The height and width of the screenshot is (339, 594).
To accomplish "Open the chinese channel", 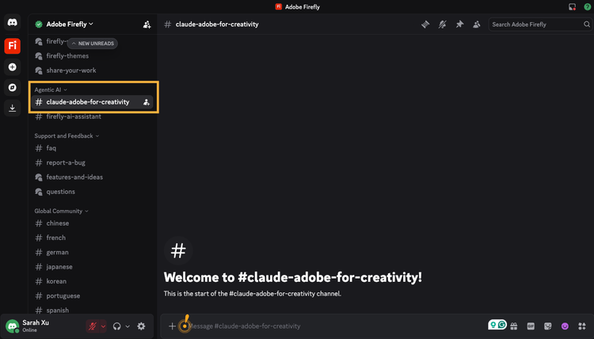I will click(x=93, y=223).
